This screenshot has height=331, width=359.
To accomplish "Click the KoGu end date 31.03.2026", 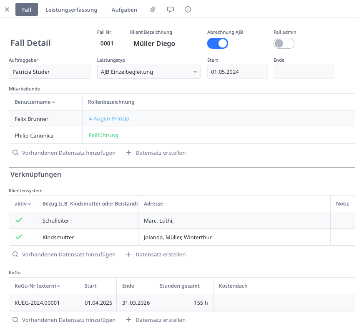I will [x=136, y=303].
